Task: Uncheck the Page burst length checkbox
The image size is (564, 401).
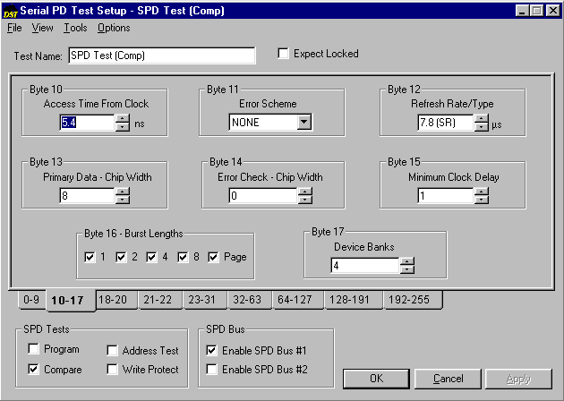Action: 213,257
